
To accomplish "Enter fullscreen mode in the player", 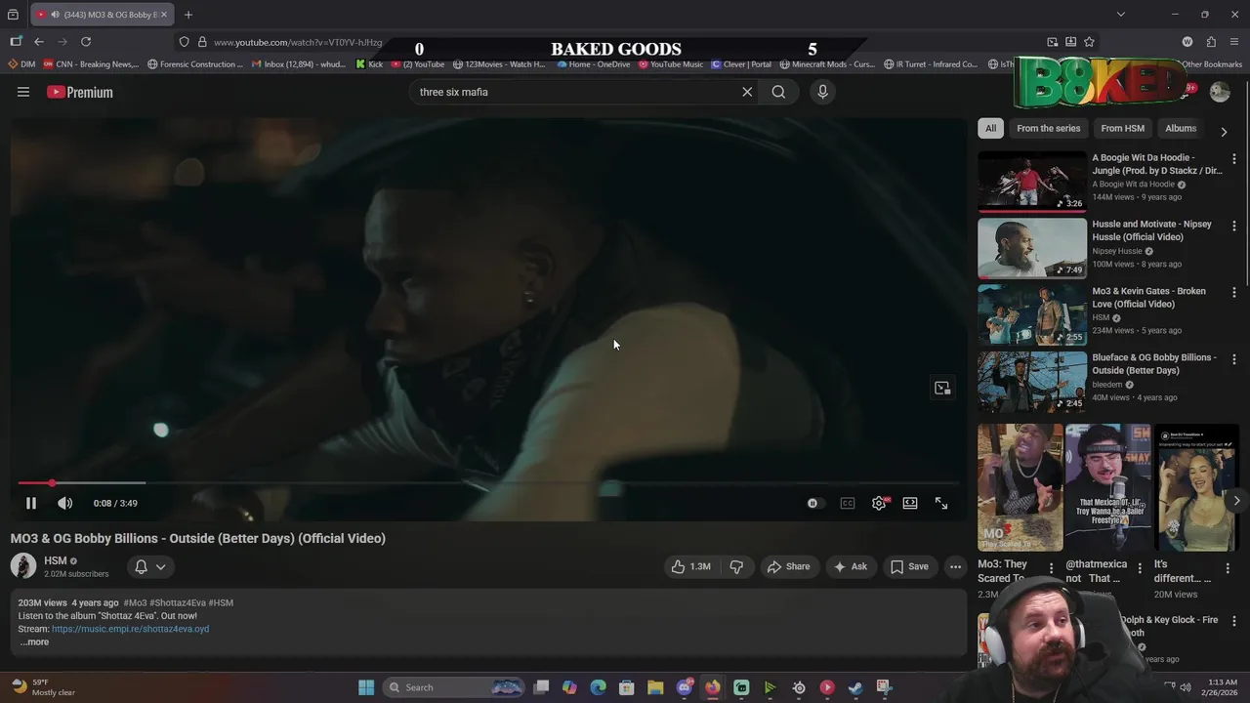I will (941, 503).
